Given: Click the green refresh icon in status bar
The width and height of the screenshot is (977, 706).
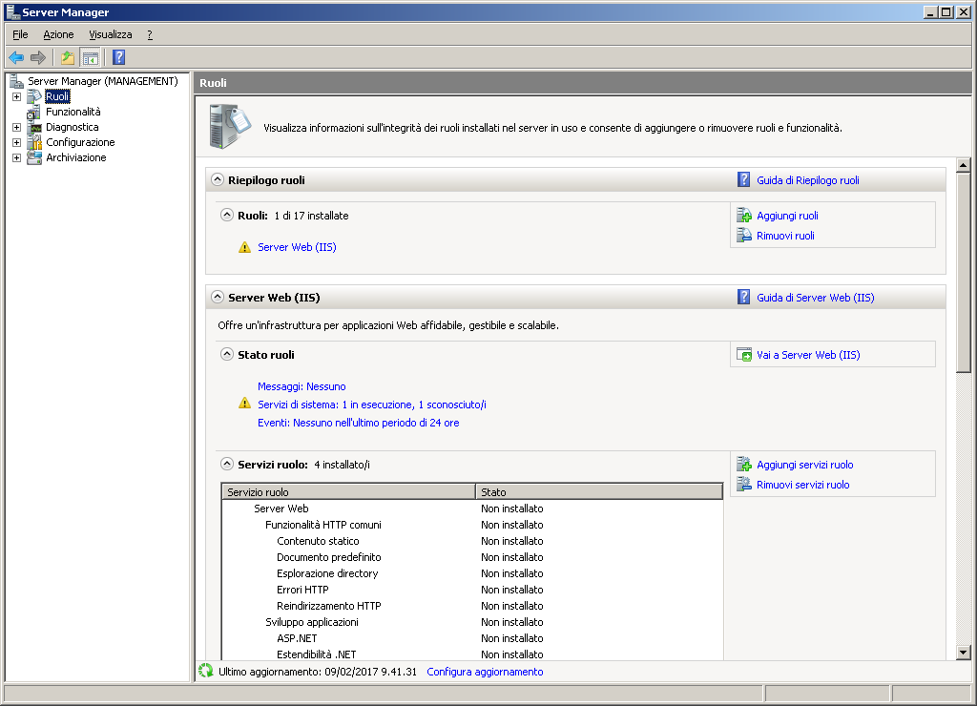Looking at the screenshot, I should (x=206, y=671).
